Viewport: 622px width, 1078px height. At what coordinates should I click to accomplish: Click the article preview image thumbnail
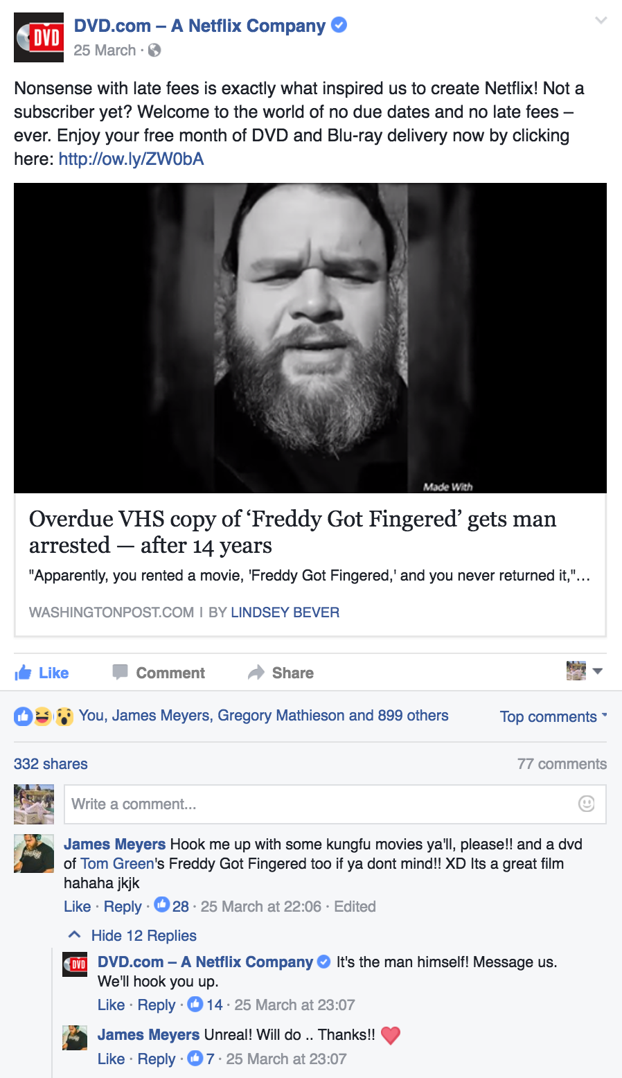click(x=310, y=338)
